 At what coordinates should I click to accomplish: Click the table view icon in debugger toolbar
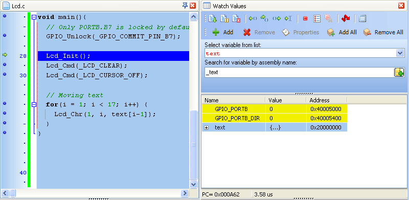click(362, 18)
